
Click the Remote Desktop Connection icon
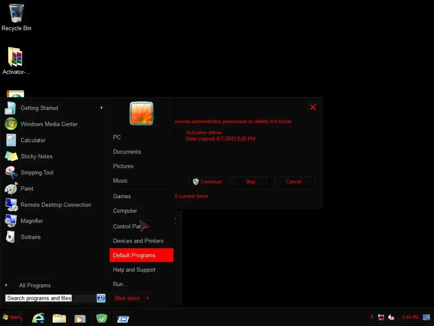click(11, 205)
